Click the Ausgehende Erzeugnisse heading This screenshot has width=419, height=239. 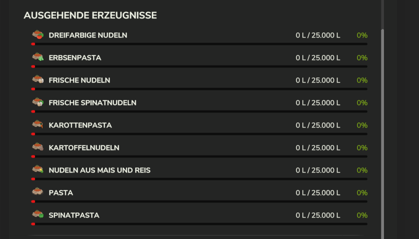90,15
